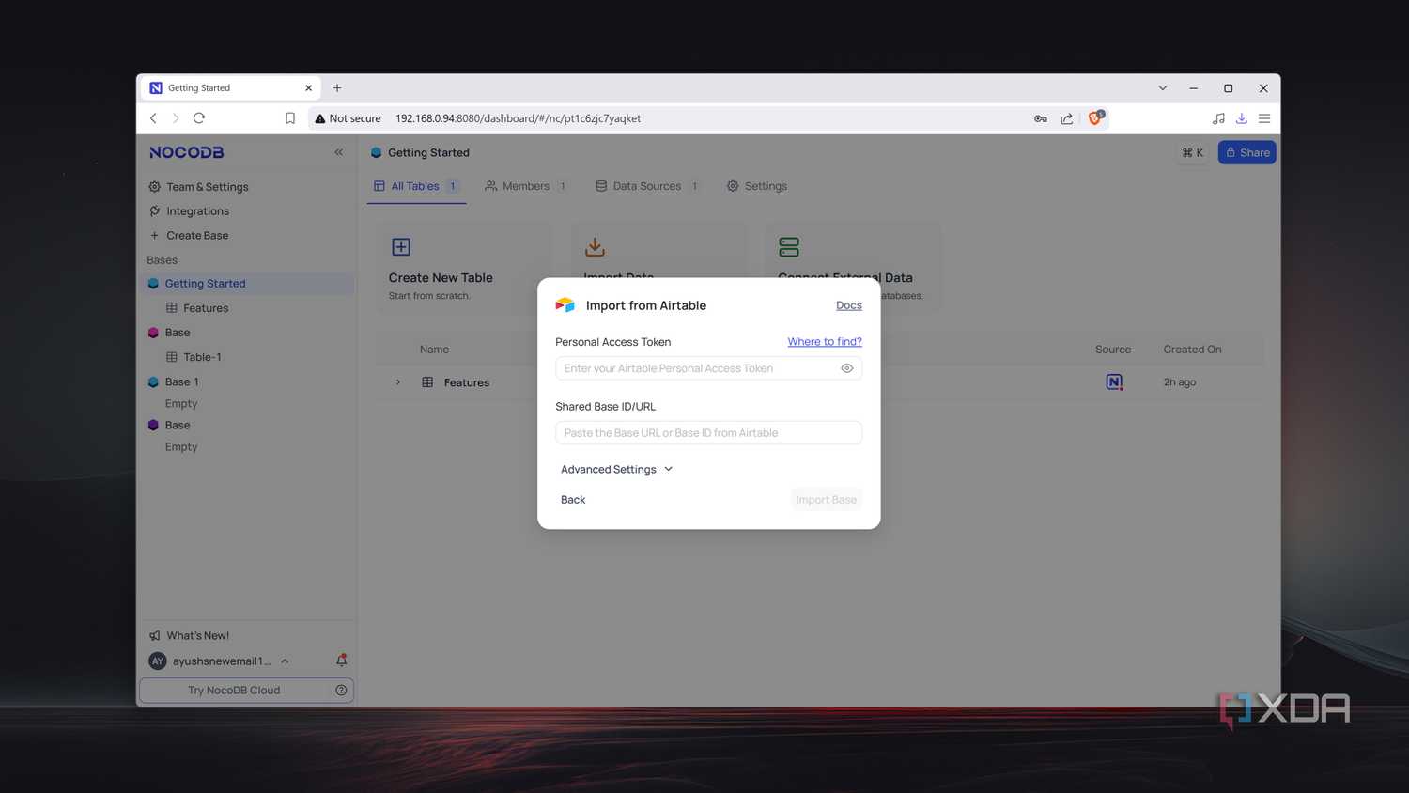Click the Import Base button

826,500
